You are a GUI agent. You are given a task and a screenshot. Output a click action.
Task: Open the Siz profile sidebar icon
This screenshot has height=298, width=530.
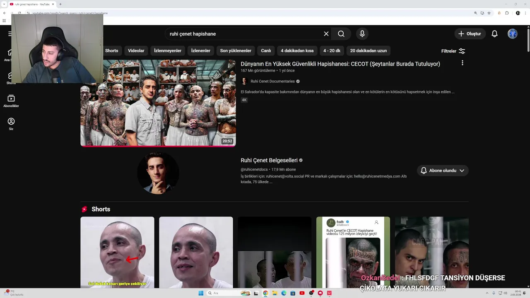pos(11,124)
